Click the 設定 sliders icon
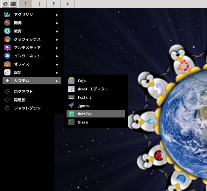Image resolution: width=207 pixels, height=191 pixels. (7, 72)
